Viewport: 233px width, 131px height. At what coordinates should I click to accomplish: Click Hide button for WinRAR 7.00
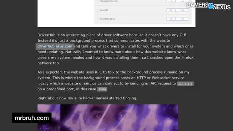tap(171, 19)
